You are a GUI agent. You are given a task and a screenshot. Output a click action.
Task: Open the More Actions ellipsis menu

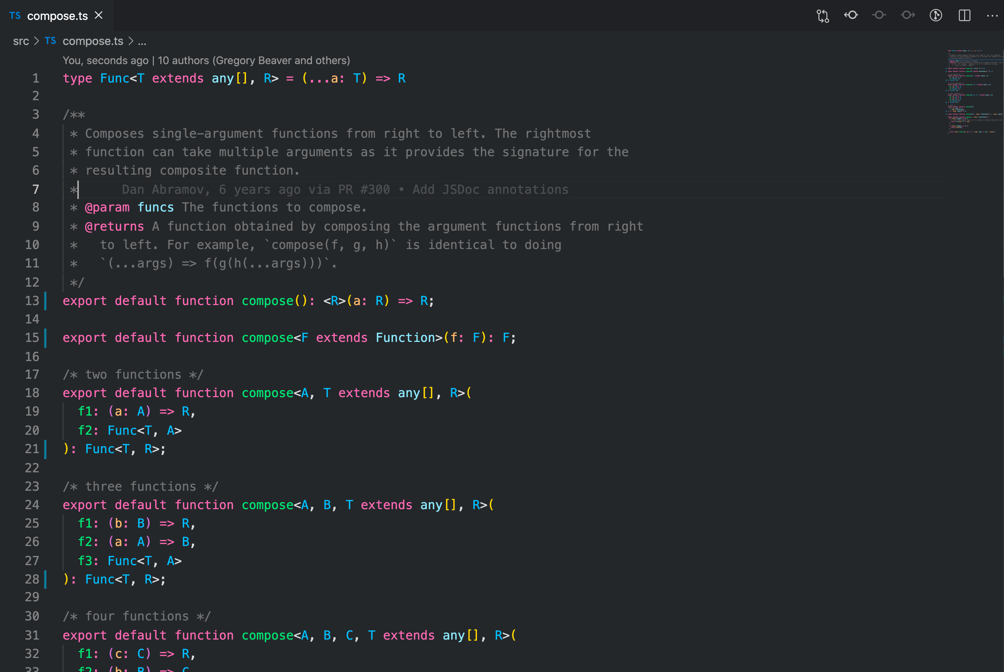pyautogui.click(x=992, y=15)
